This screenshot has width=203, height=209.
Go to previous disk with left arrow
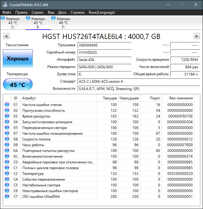[x=6, y=36]
